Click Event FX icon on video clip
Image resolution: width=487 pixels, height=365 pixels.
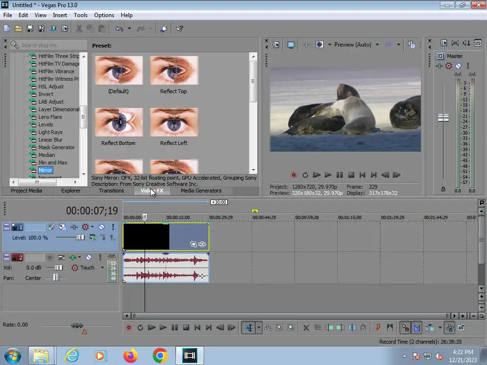point(202,244)
